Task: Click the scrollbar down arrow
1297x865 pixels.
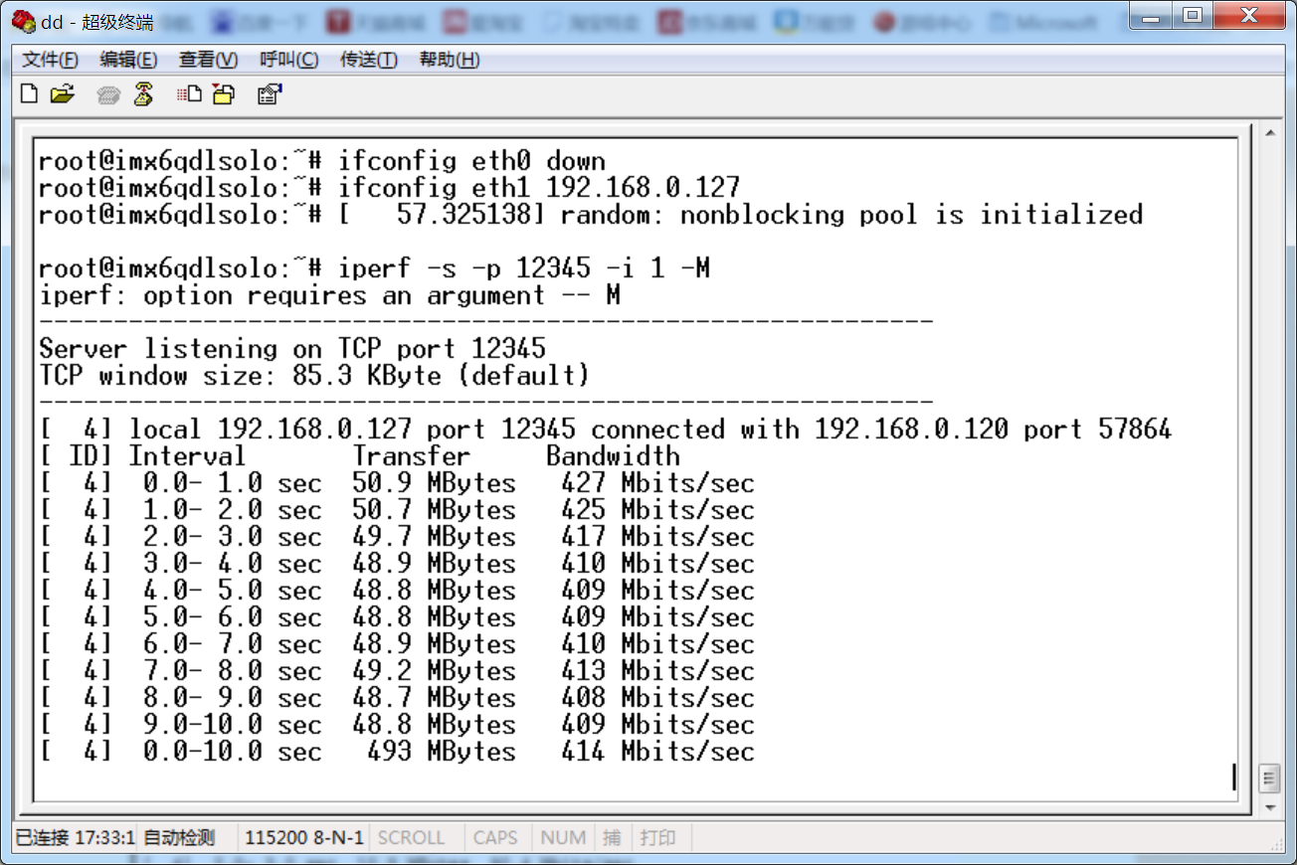Action: (x=1268, y=807)
